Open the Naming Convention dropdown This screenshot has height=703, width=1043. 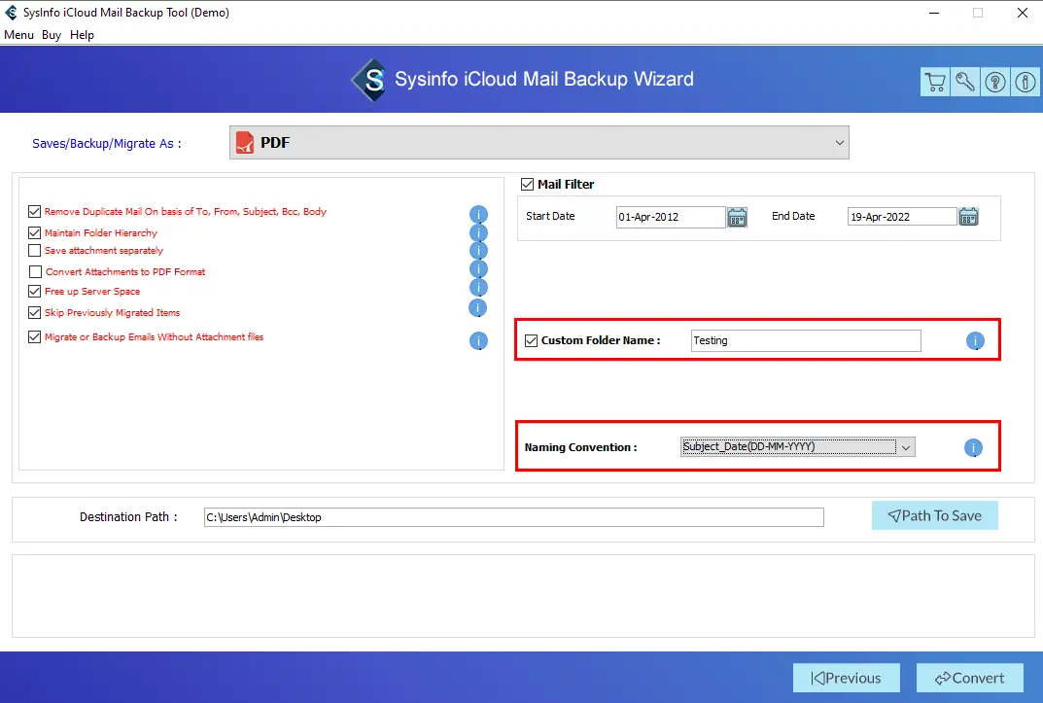[x=905, y=447]
